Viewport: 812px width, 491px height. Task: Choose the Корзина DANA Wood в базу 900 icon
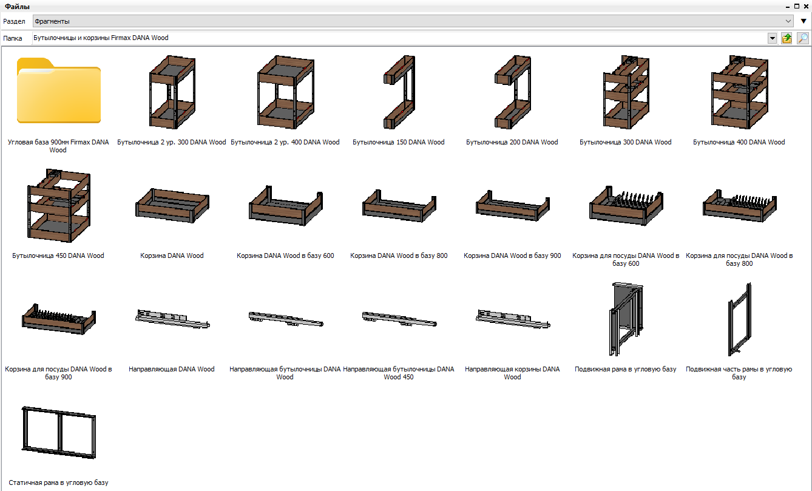513,206
